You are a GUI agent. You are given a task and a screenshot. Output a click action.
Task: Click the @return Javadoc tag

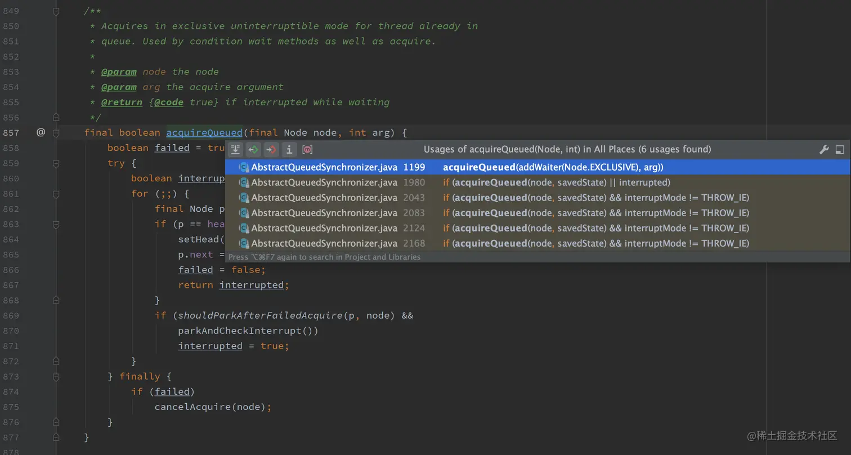pos(122,102)
